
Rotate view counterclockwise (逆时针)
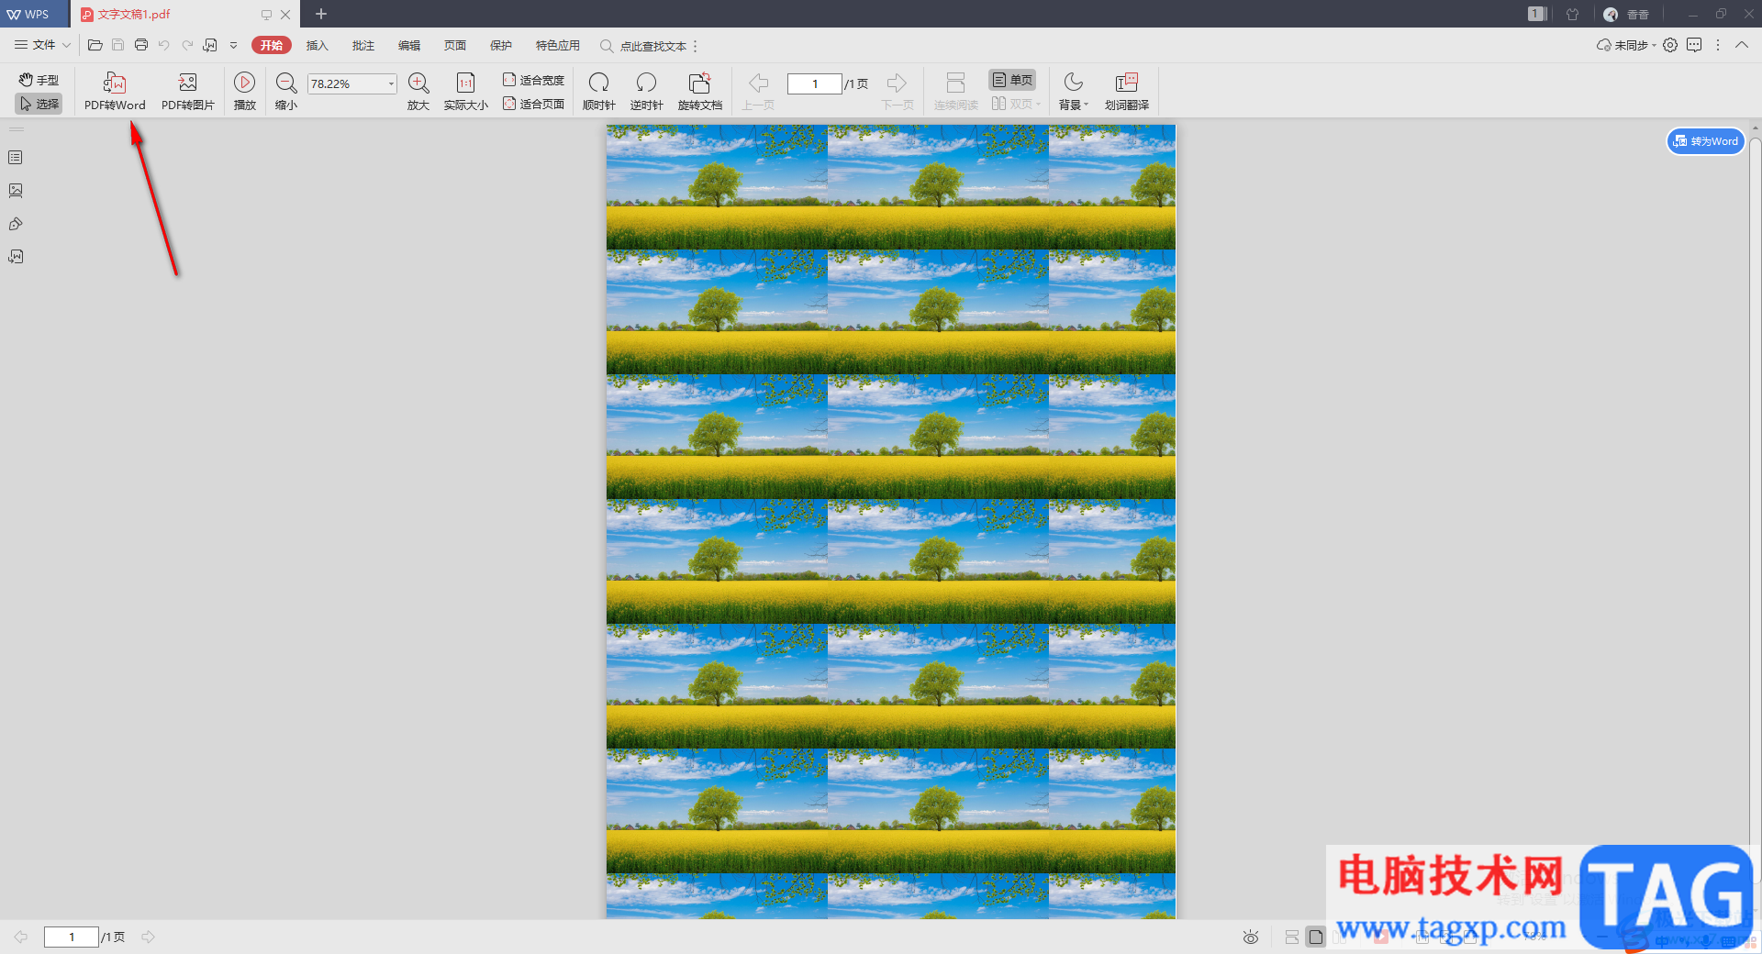click(x=646, y=92)
